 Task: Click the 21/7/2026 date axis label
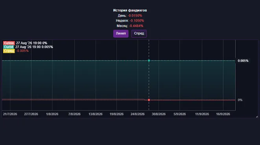(10, 114)
